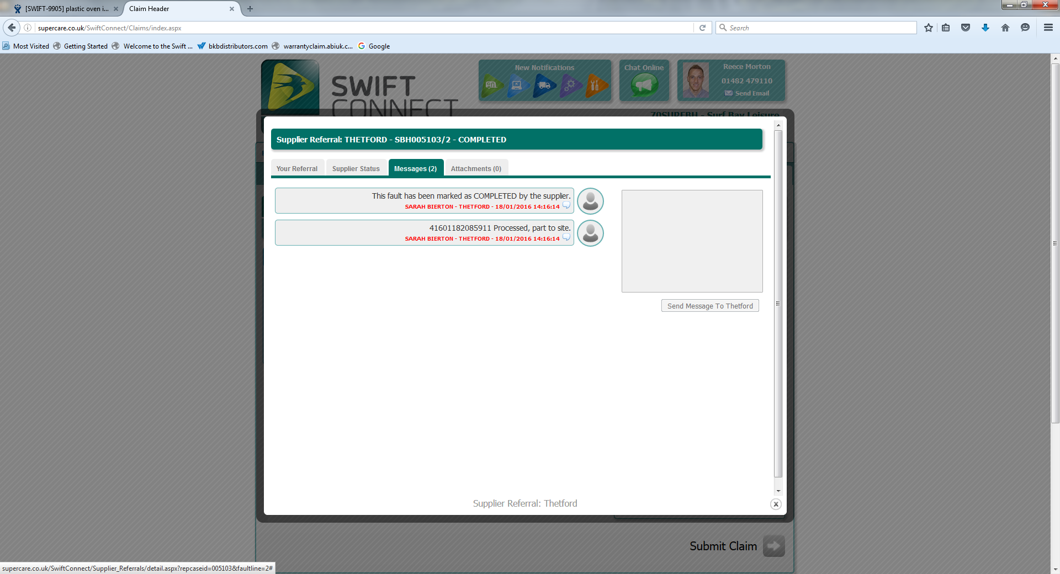Click the purple gears notification icon
Viewport: 1060px width, 574px height.
tap(571, 86)
